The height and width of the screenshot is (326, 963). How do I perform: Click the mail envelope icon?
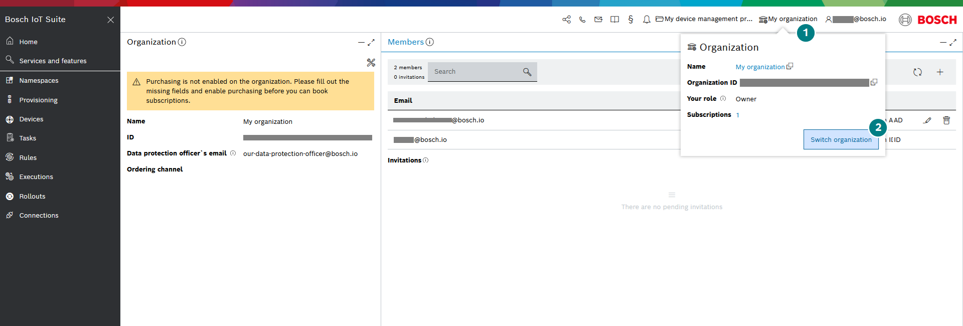click(598, 20)
